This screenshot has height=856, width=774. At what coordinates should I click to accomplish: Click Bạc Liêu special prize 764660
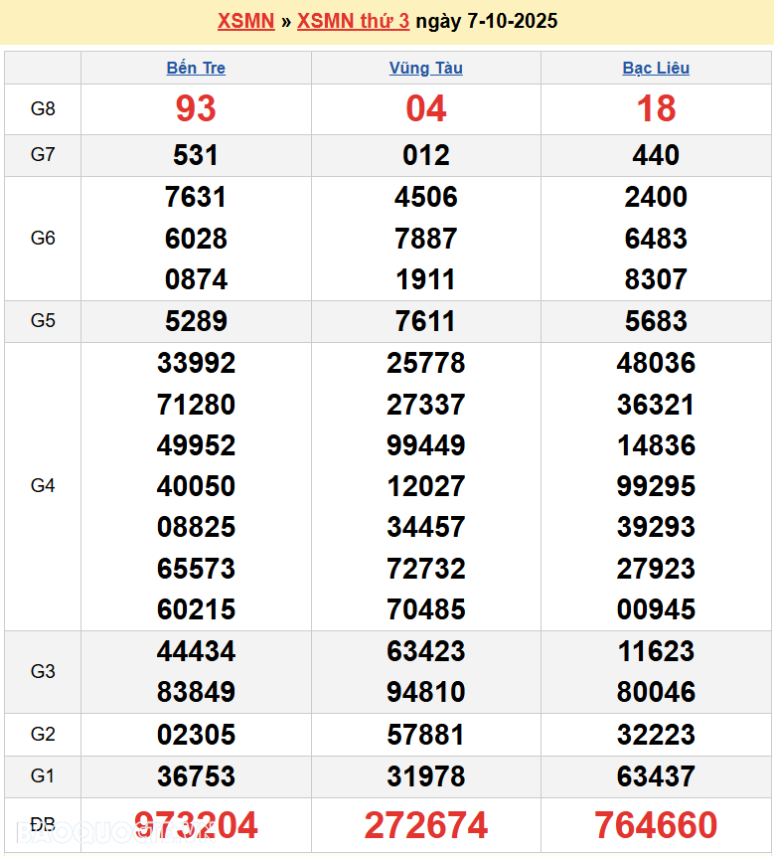[x=656, y=825]
